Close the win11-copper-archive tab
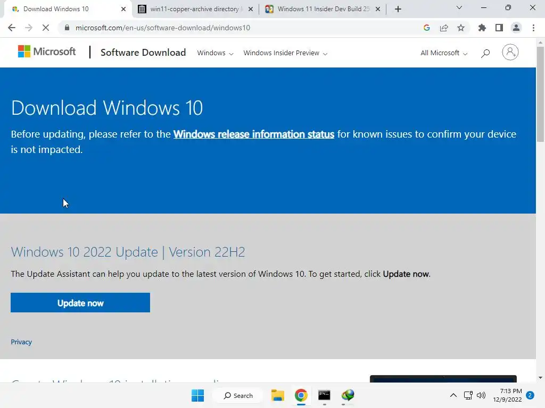 [251, 10]
